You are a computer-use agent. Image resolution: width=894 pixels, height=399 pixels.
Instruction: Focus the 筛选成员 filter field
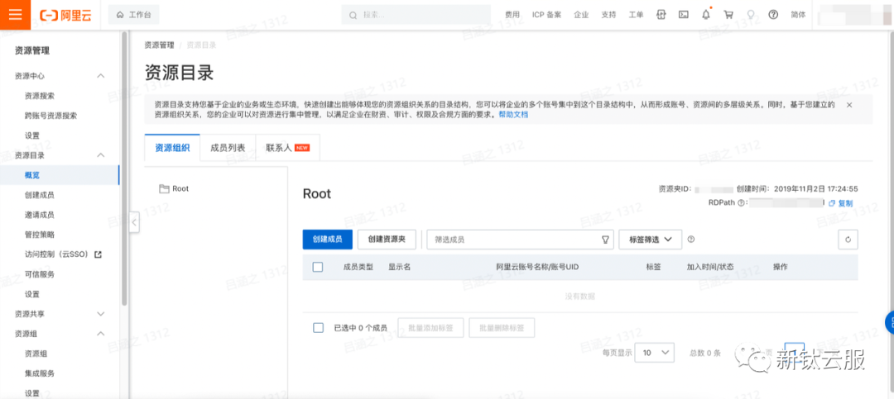(521, 240)
